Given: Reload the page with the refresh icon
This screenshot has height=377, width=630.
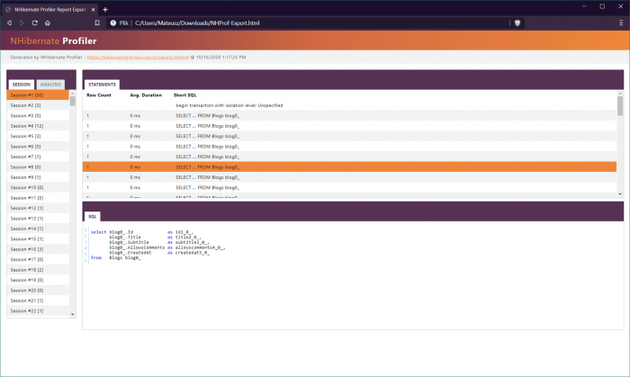Looking at the screenshot, I should pyautogui.click(x=34, y=22).
